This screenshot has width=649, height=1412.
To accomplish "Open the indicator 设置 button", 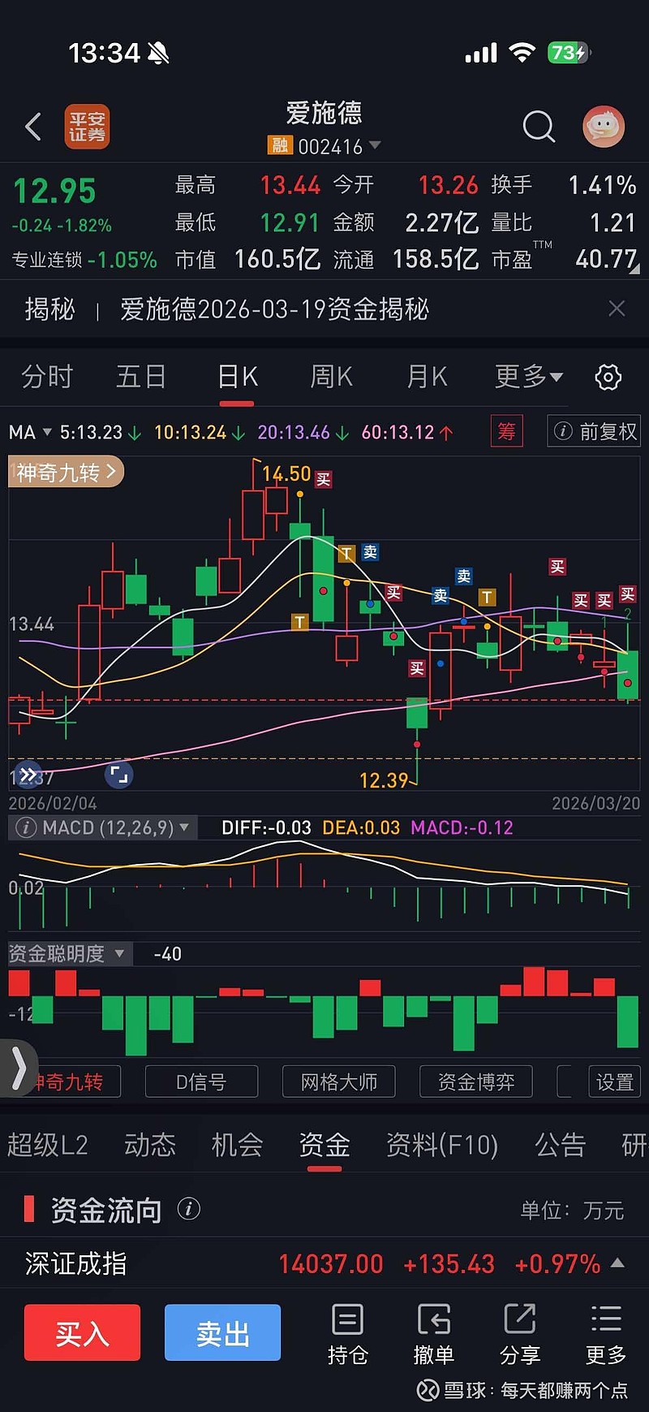I will coord(614,1082).
